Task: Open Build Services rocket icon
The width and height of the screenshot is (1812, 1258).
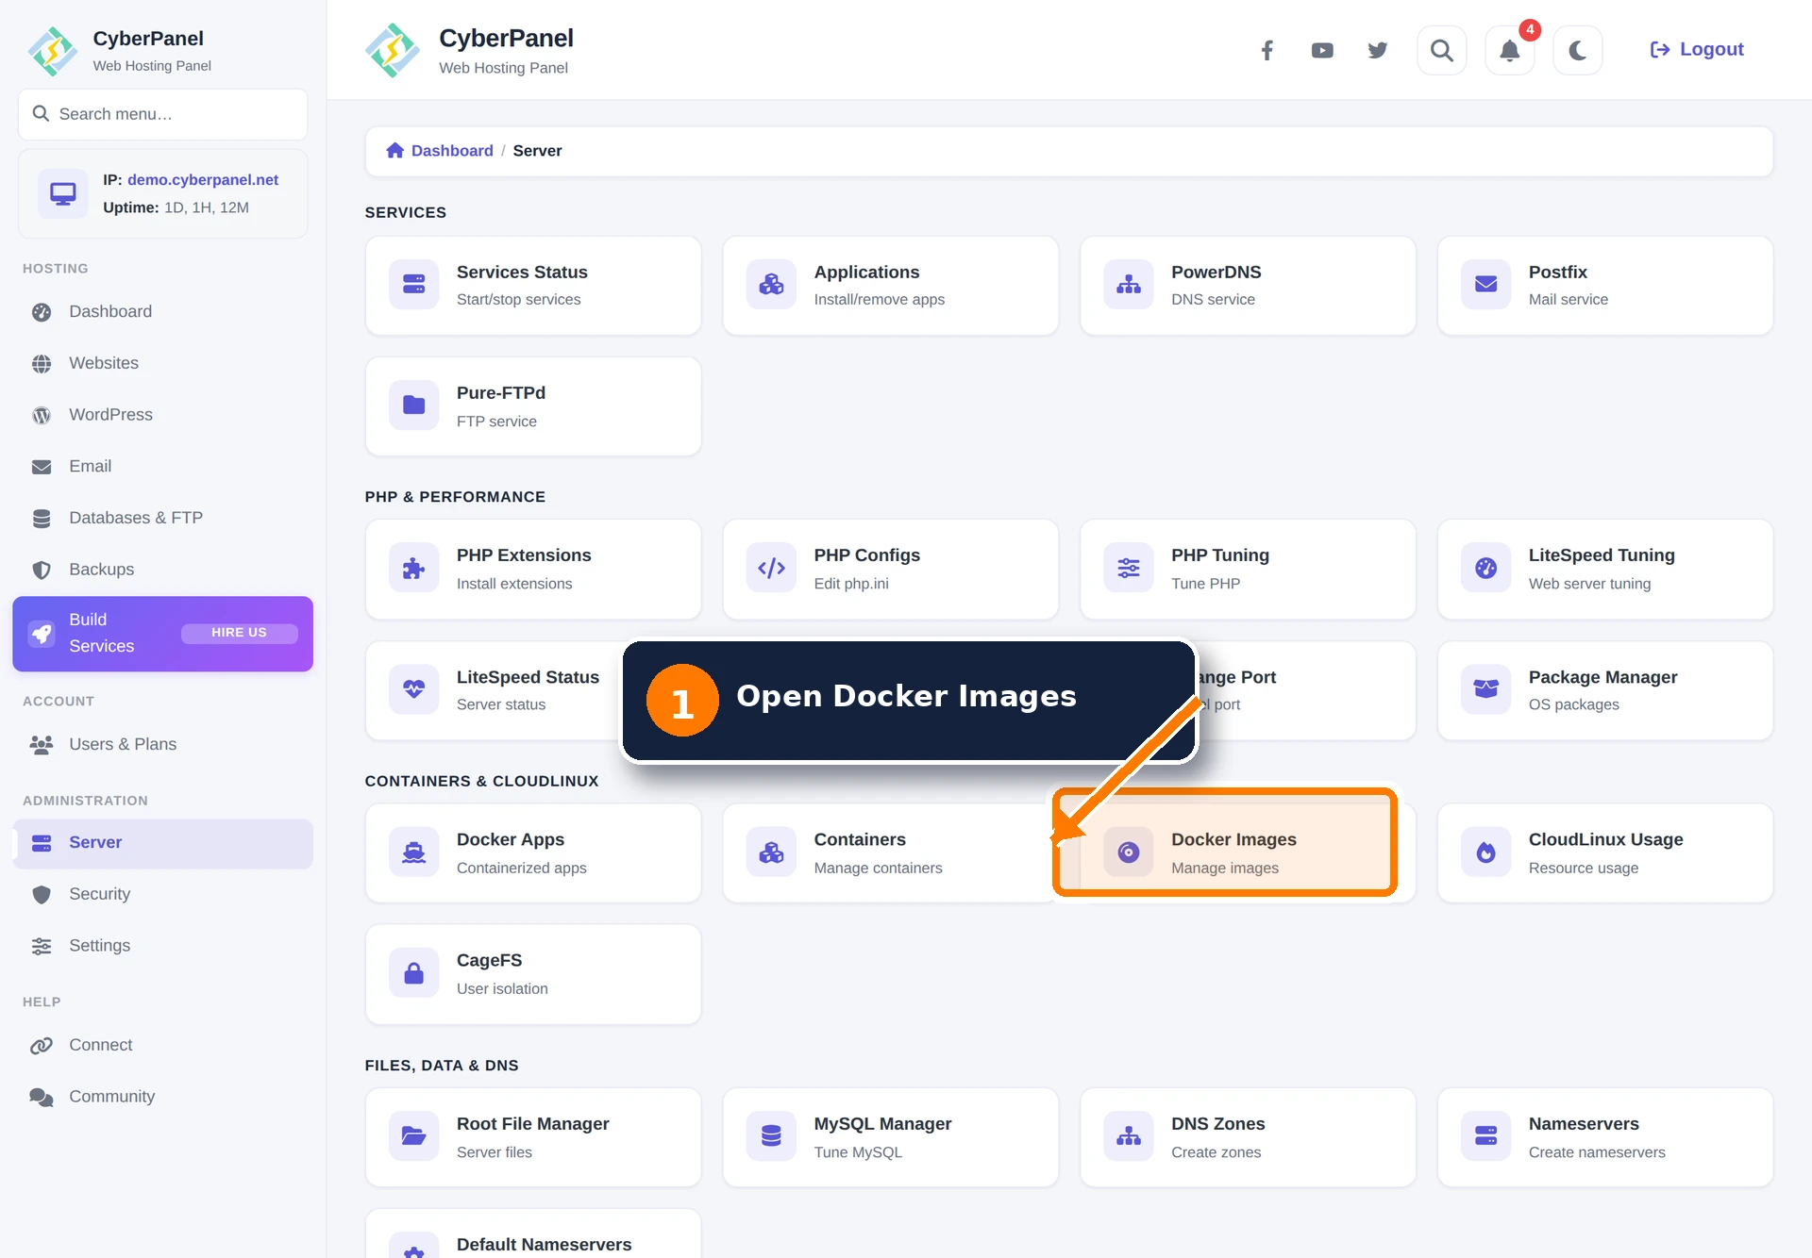Action: tap(42, 634)
